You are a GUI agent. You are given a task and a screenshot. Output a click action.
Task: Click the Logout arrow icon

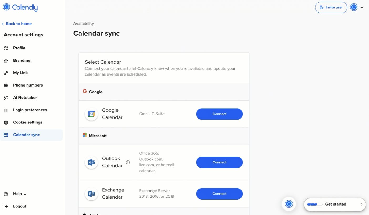(x=6, y=206)
